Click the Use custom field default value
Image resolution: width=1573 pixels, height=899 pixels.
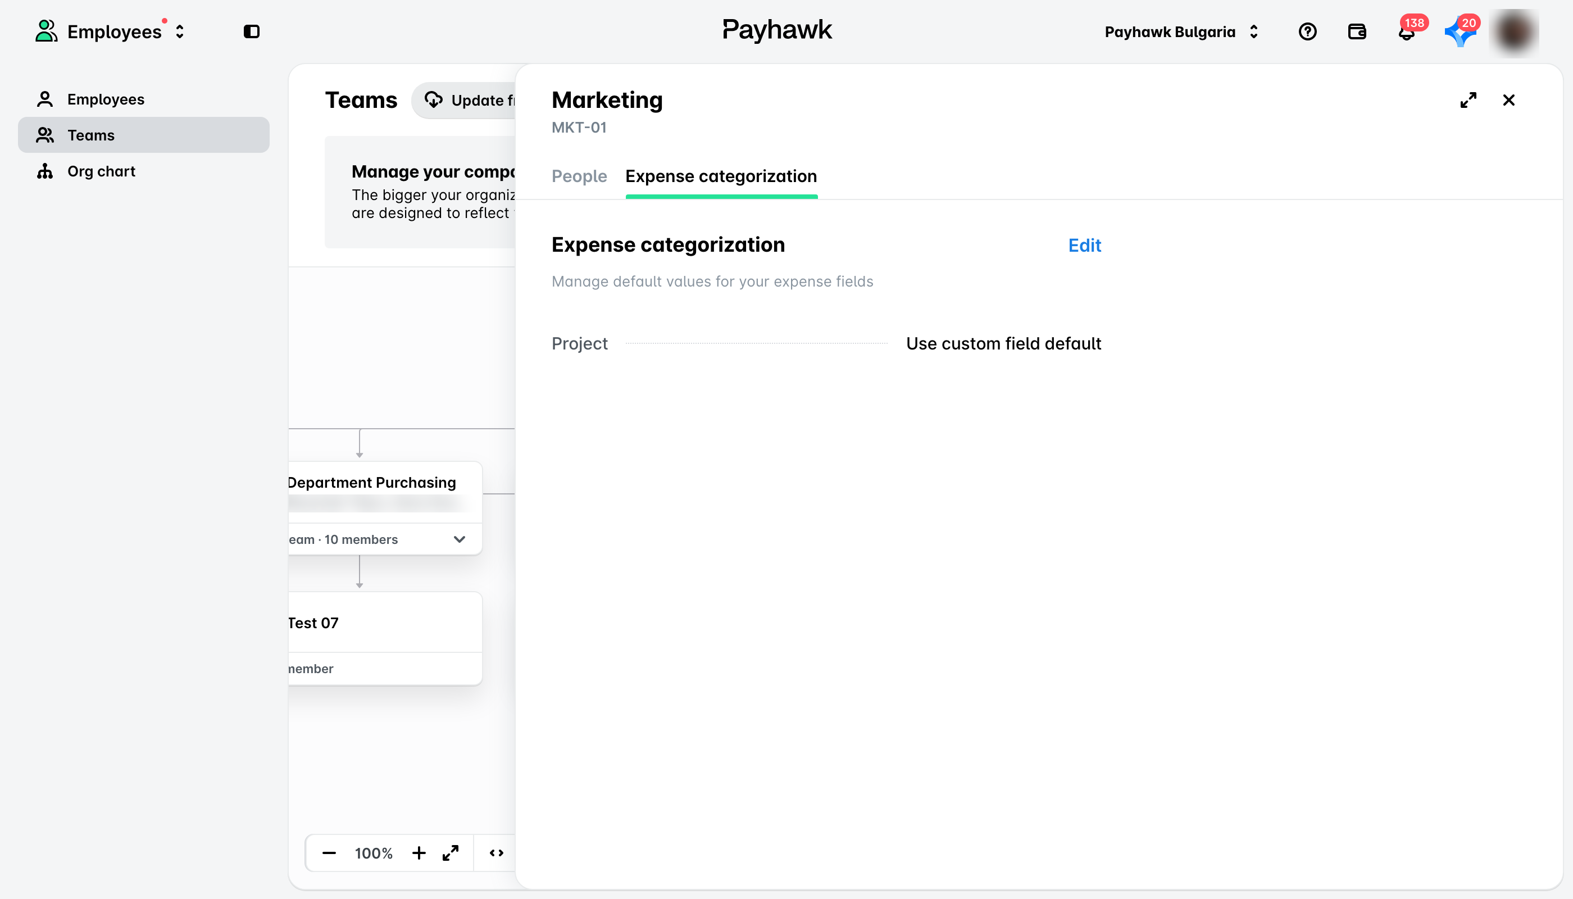click(1003, 343)
